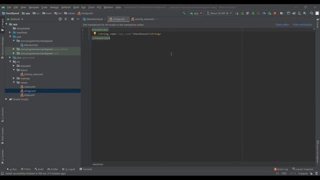Open the File menu

(x=9, y=7)
